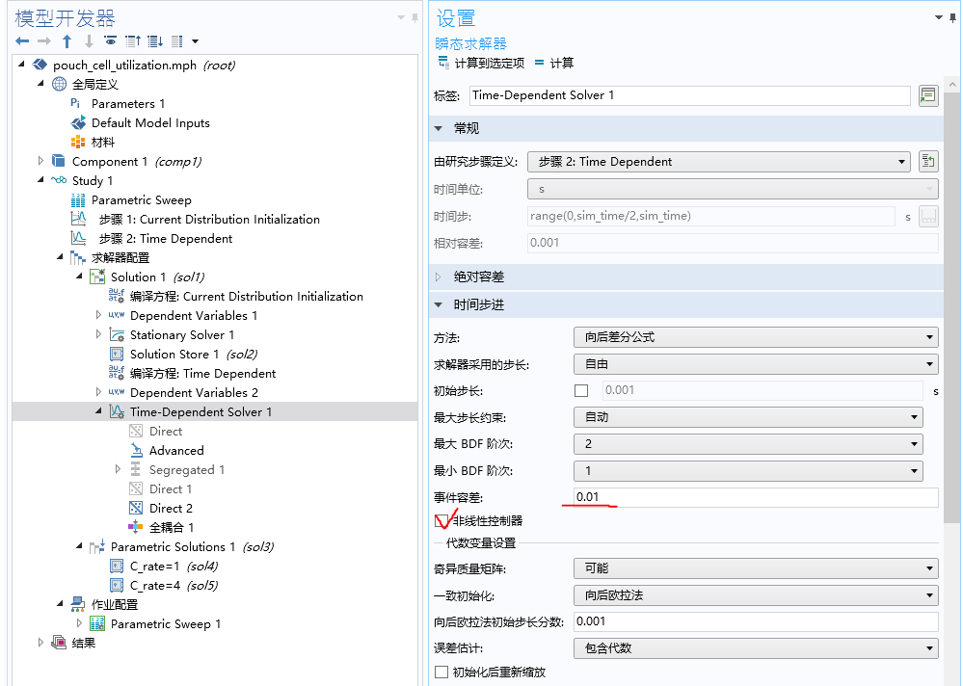Open the Model Builder panel menu arrow
Viewport: 963px width, 686px height.
tap(399, 16)
